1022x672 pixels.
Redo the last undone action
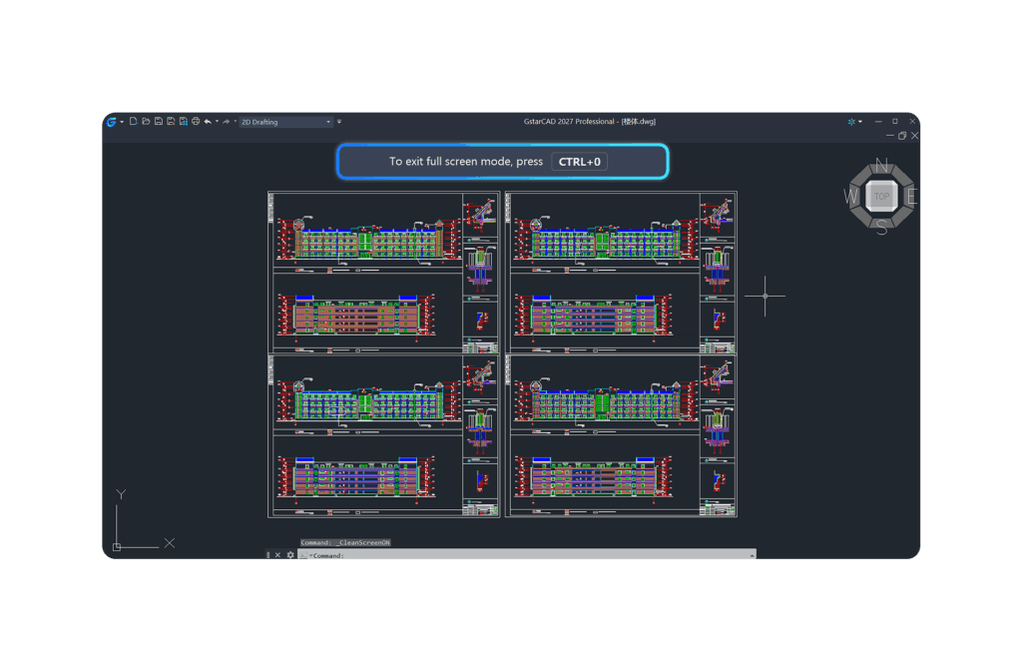[x=227, y=121]
